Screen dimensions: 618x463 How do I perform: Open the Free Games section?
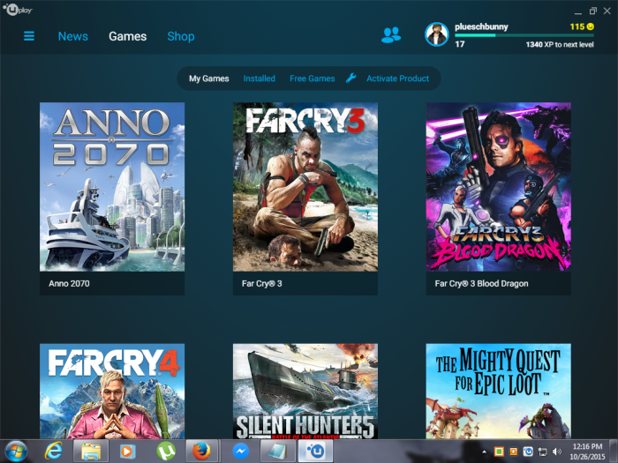click(313, 78)
